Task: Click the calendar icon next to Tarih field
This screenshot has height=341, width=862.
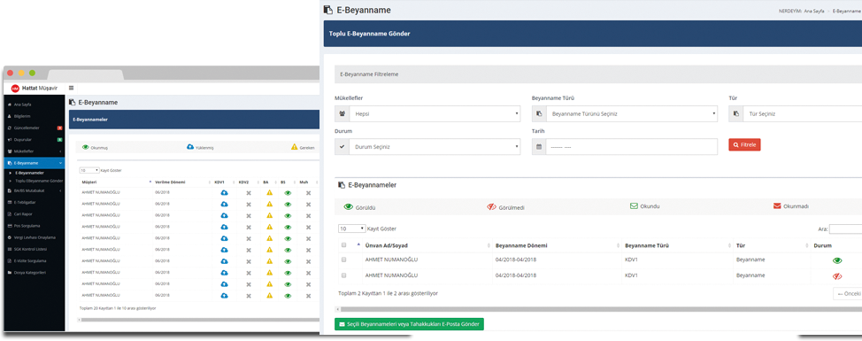Action: [x=539, y=147]
